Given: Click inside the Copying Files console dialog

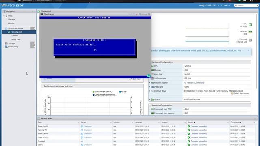Looking at the screenshot, I should coord(95,47).
